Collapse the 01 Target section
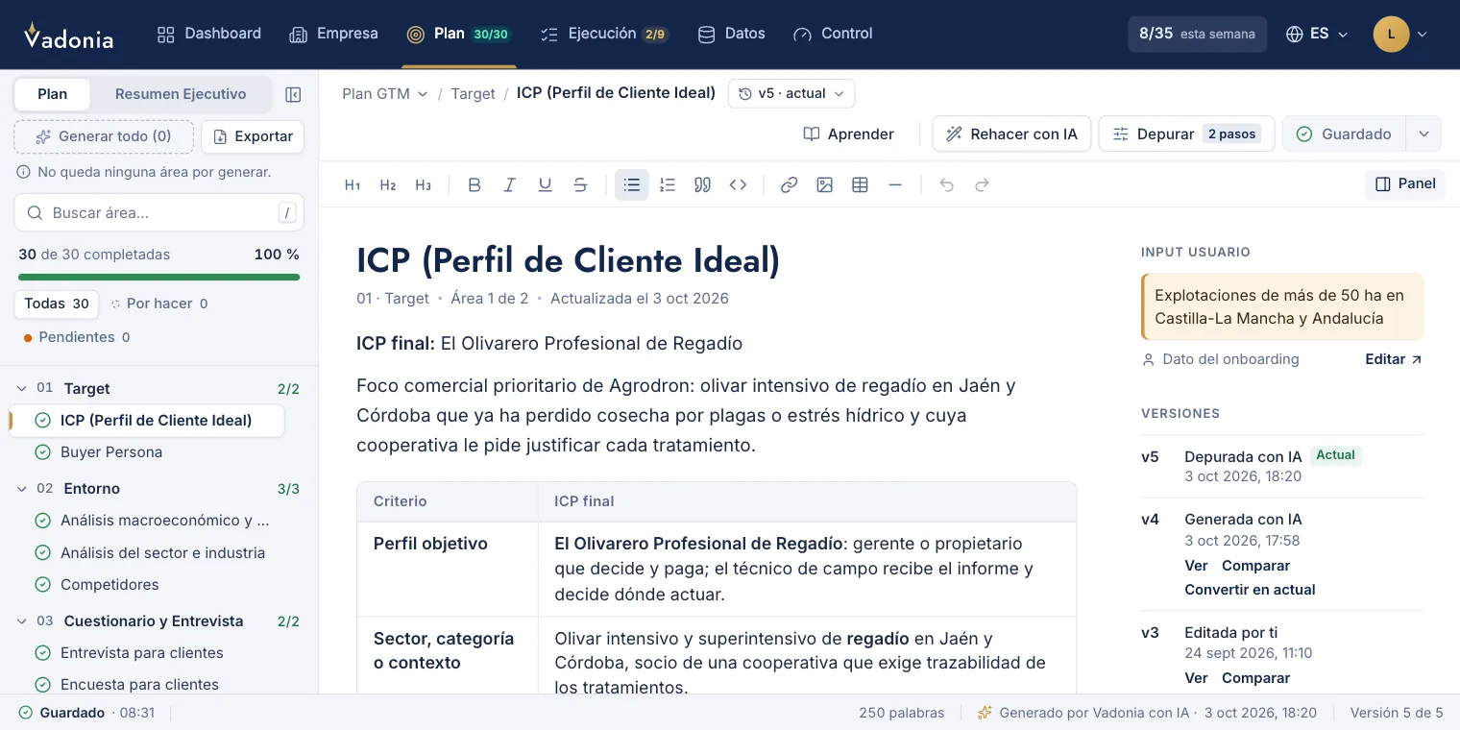 pos(22,388)
